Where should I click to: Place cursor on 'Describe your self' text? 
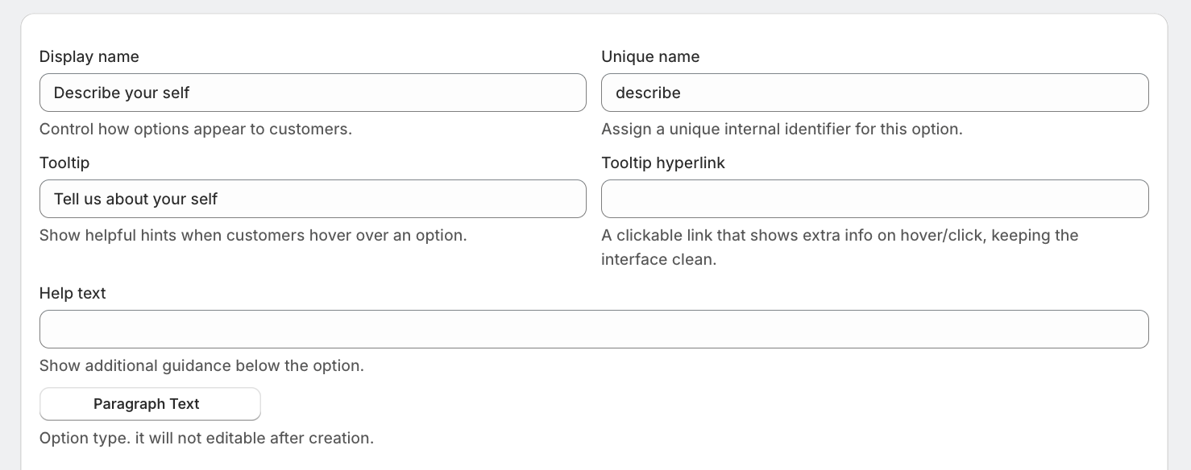(122, 93)
